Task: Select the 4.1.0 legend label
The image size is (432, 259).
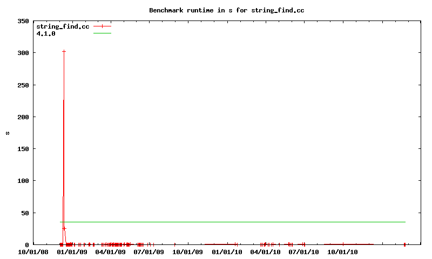Action: point(46,33)
